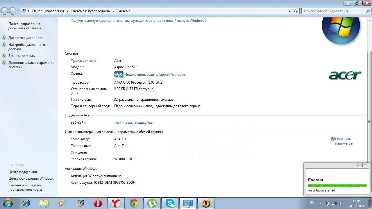Open Диспетчер устройств

point(25,38)
